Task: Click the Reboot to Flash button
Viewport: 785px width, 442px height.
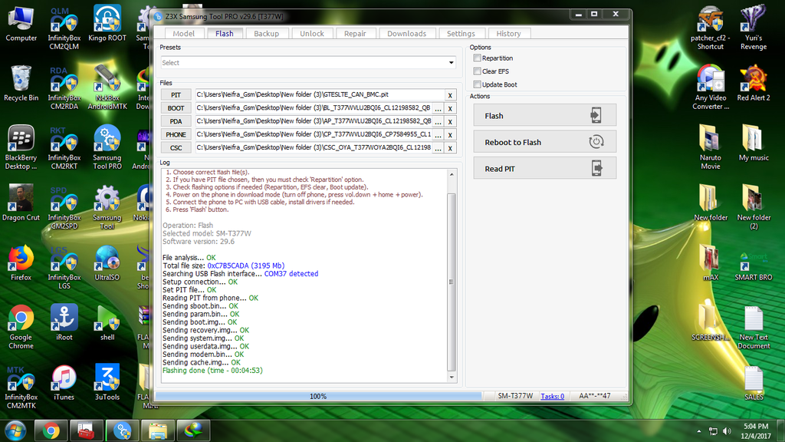Action: 544,142
